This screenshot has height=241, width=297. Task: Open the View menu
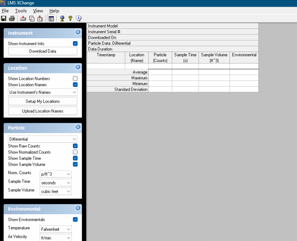point(38,11)
